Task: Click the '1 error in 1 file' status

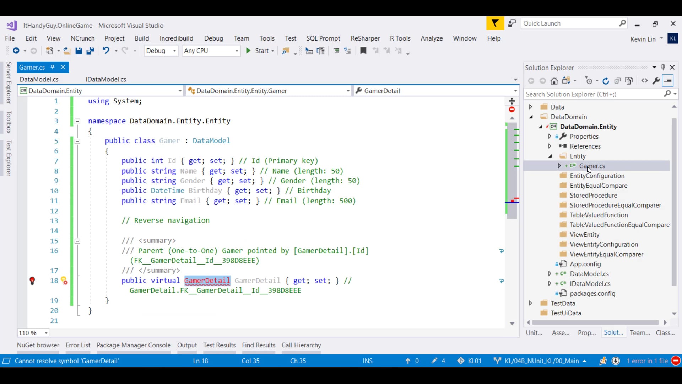Action: point(647,361)
